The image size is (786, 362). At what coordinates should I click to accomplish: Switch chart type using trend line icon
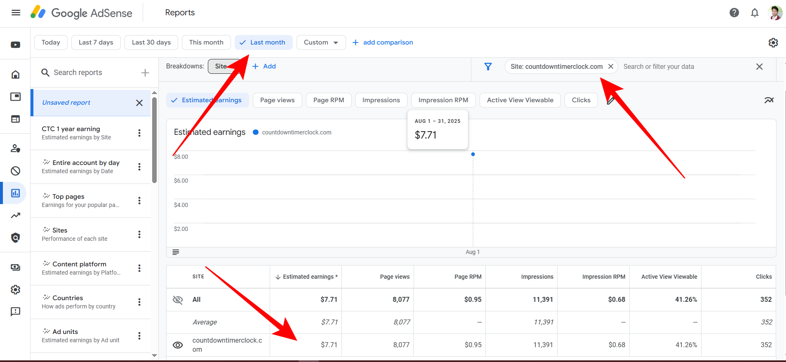pos(769,100)
